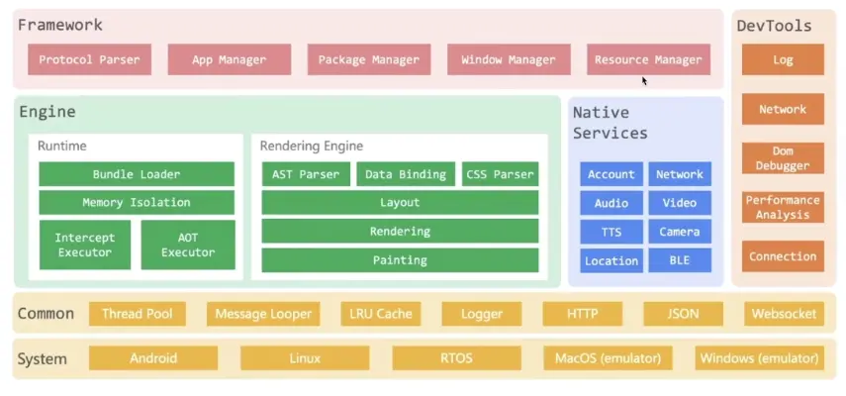846x396 pixels.
Task: Select the LRU Cache block
Action: (380, 314)
